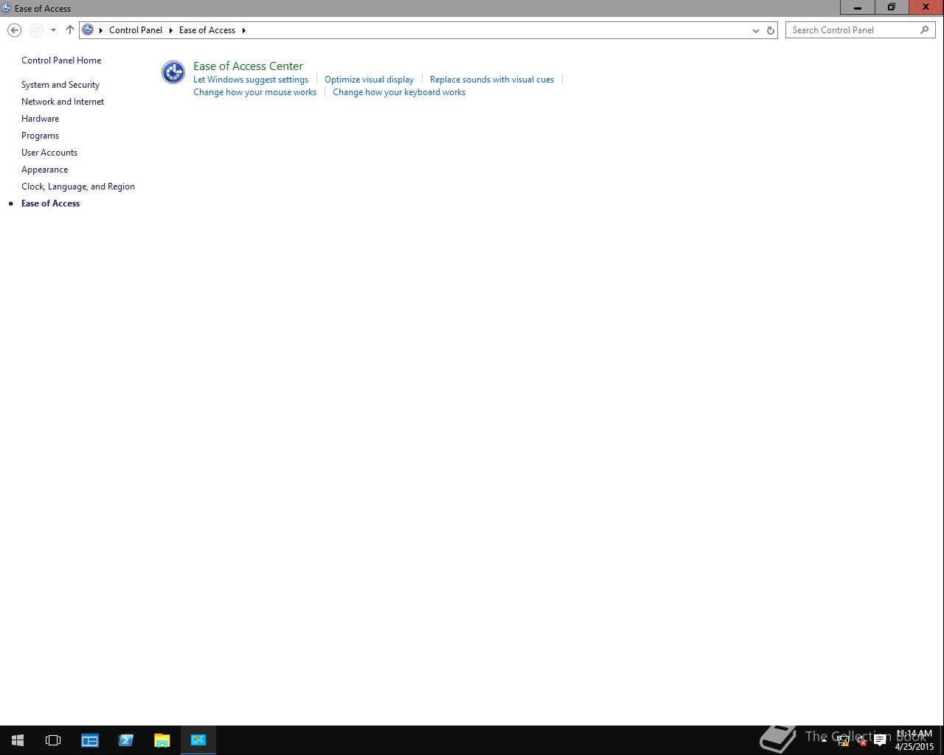Show hidden system tray icons

pos(824,740)
